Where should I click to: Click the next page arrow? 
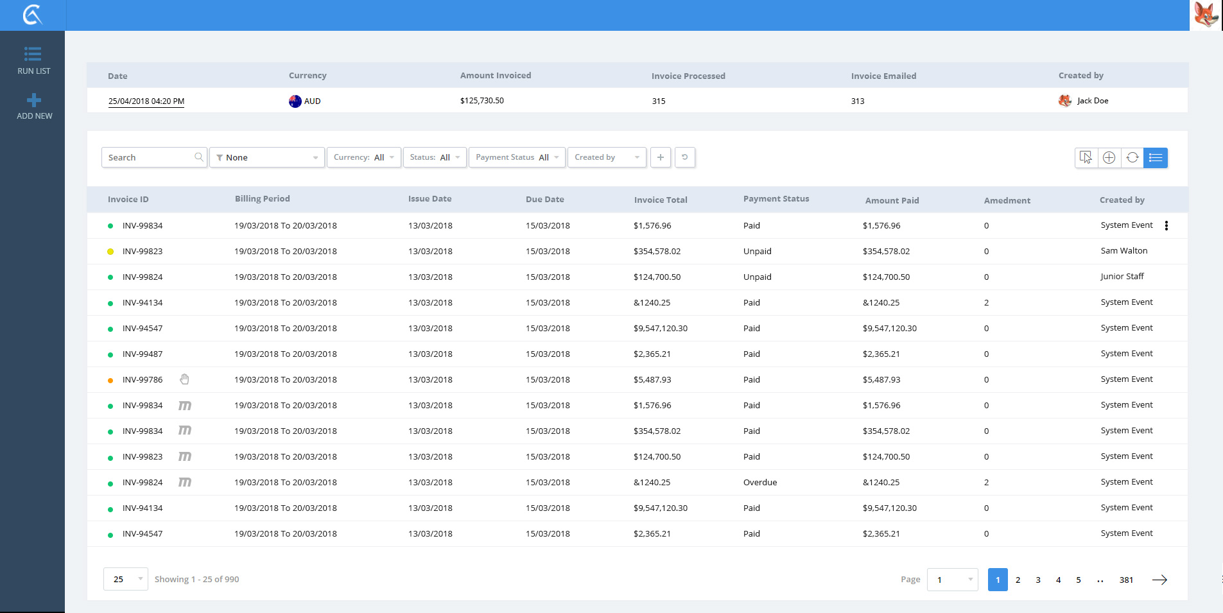(x=1159, y=580)
